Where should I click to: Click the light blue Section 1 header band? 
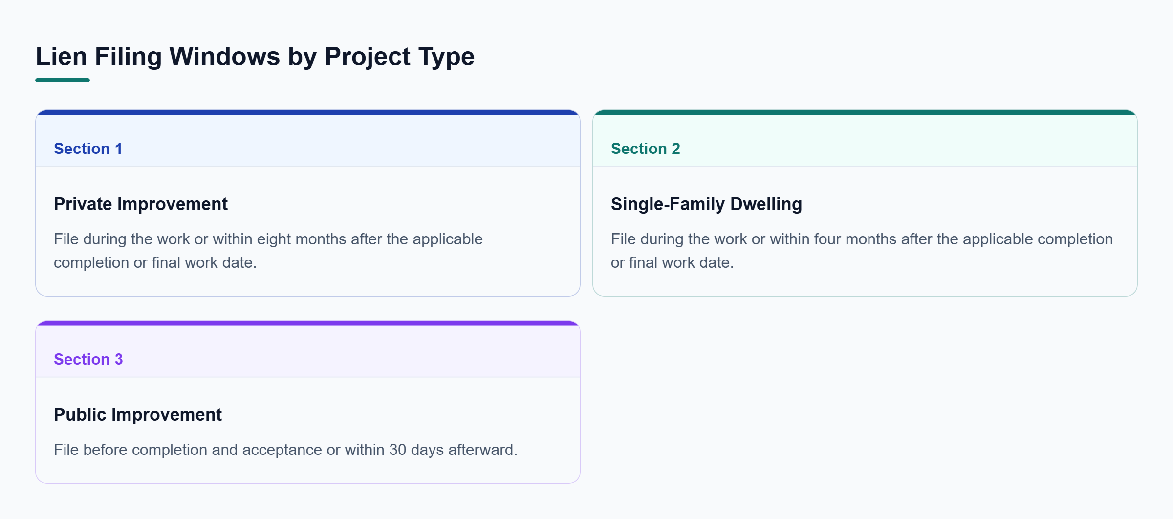coord(308,141)
